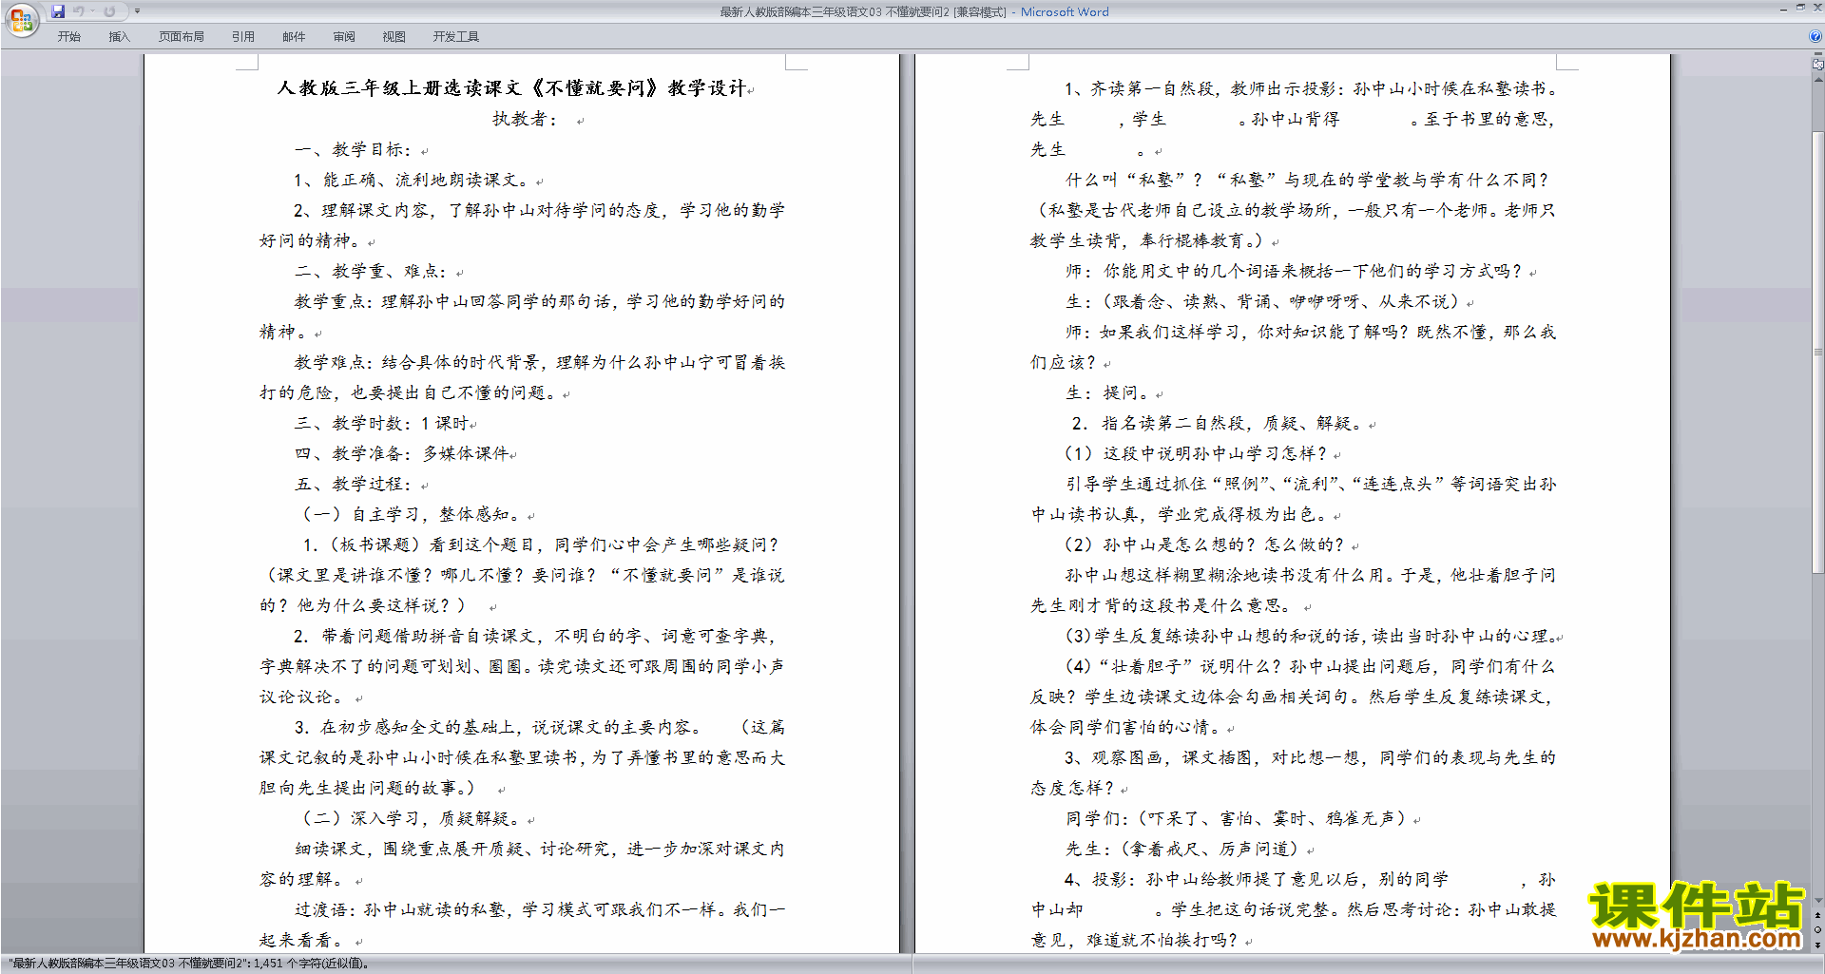Click the line （1）这段中说明孙中山学习怎样？
This screenshot has height=974, width=1825.
pyautogui.click(x=1196, y=453)
